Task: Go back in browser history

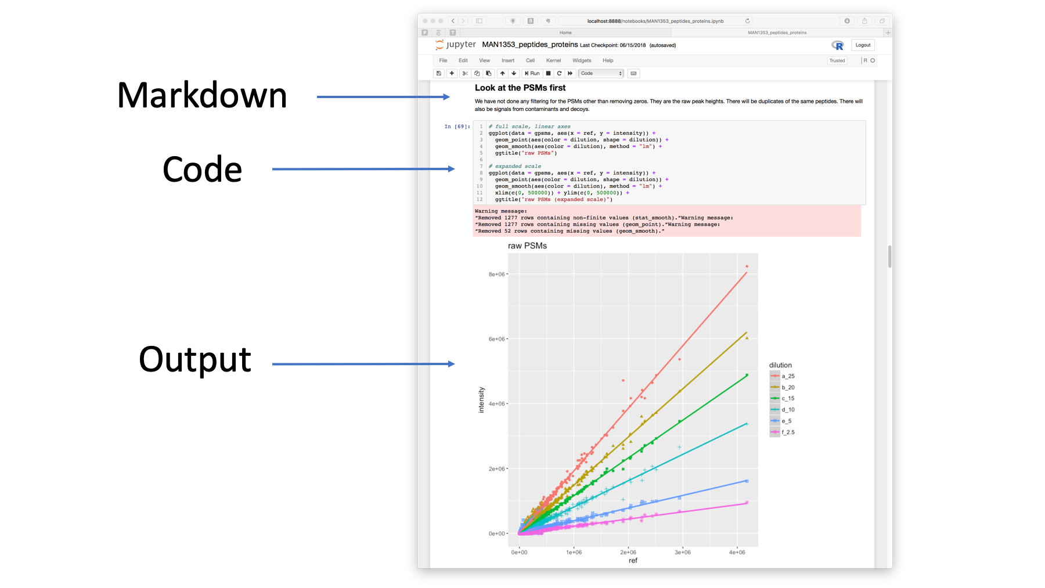Action: (x=453, y=21)
